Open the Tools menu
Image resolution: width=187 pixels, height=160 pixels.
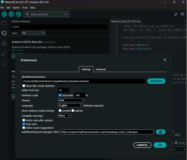point(25,8)
